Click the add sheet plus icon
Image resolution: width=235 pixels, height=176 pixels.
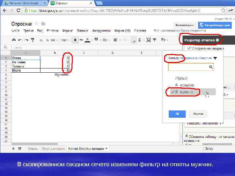click(13, 149)
